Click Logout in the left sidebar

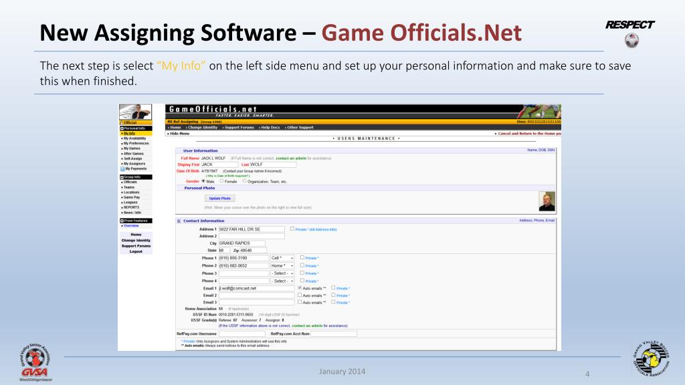point(136,251)
